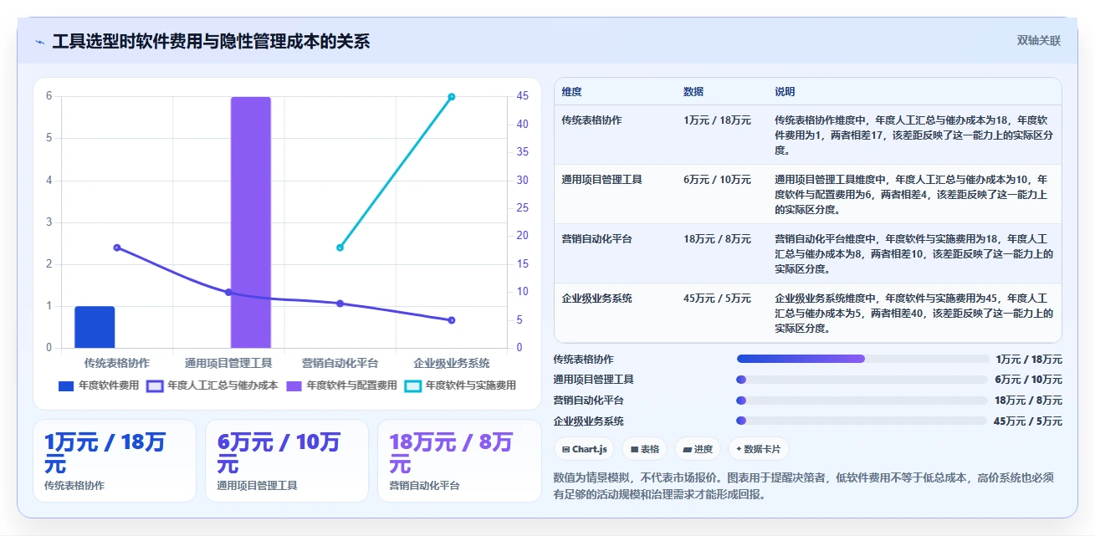Click the 表格 tag chip
This screenshot has width=1095, height=536.
[644, 449]
